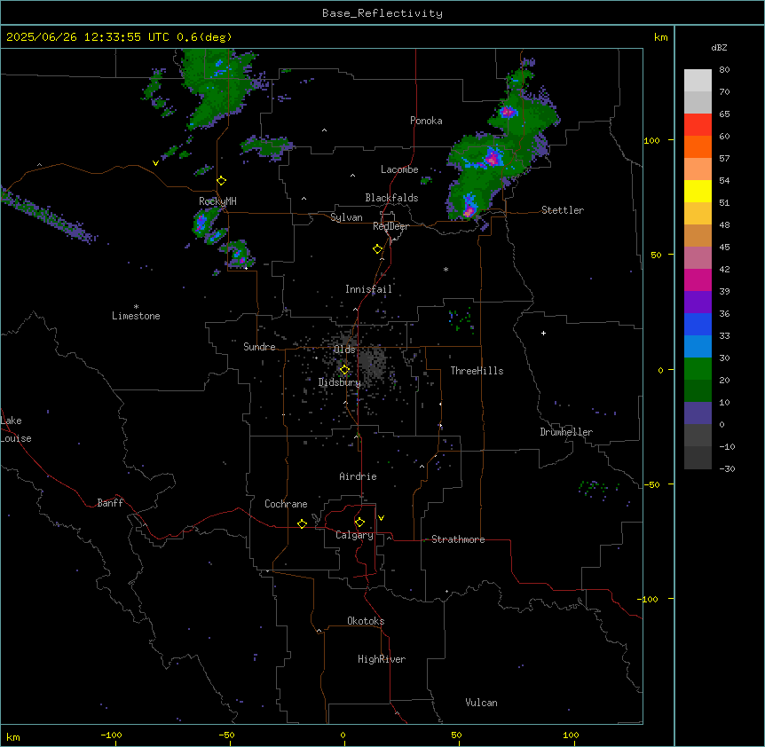Click the Banff label

pyautogui.click(x=110, y=503)
